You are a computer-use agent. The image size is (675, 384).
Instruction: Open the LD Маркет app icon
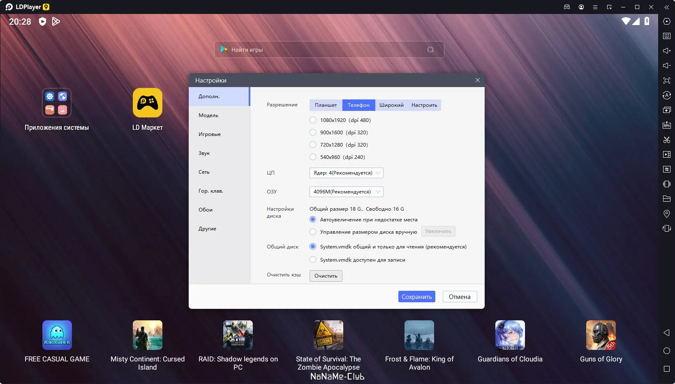point(147,103)
